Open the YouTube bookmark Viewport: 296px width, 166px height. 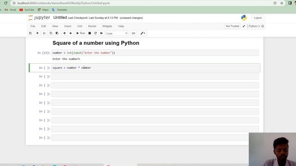tap(27, 10)
